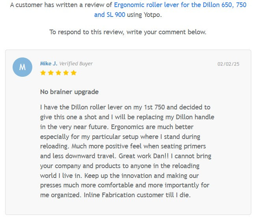This screenshot has height=224, width=256.
Task: Click the review title No brainer upgrade
Action: pyautogui.click(x=69, y=92)
